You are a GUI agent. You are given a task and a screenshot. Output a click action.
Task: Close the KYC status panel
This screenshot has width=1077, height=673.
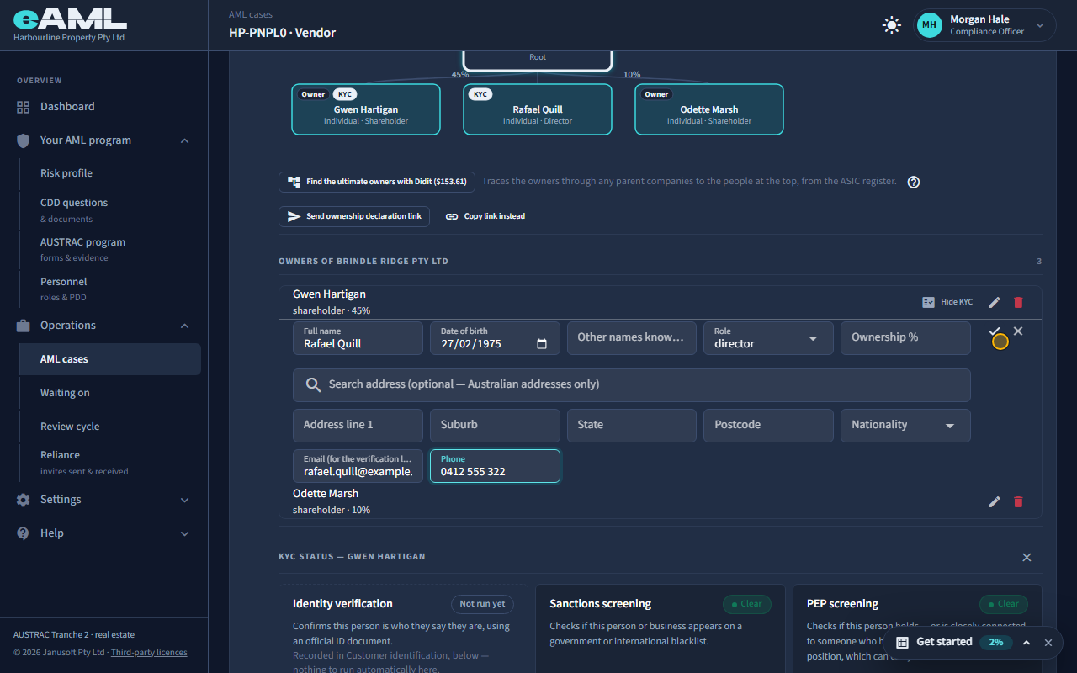[1027, 557]
